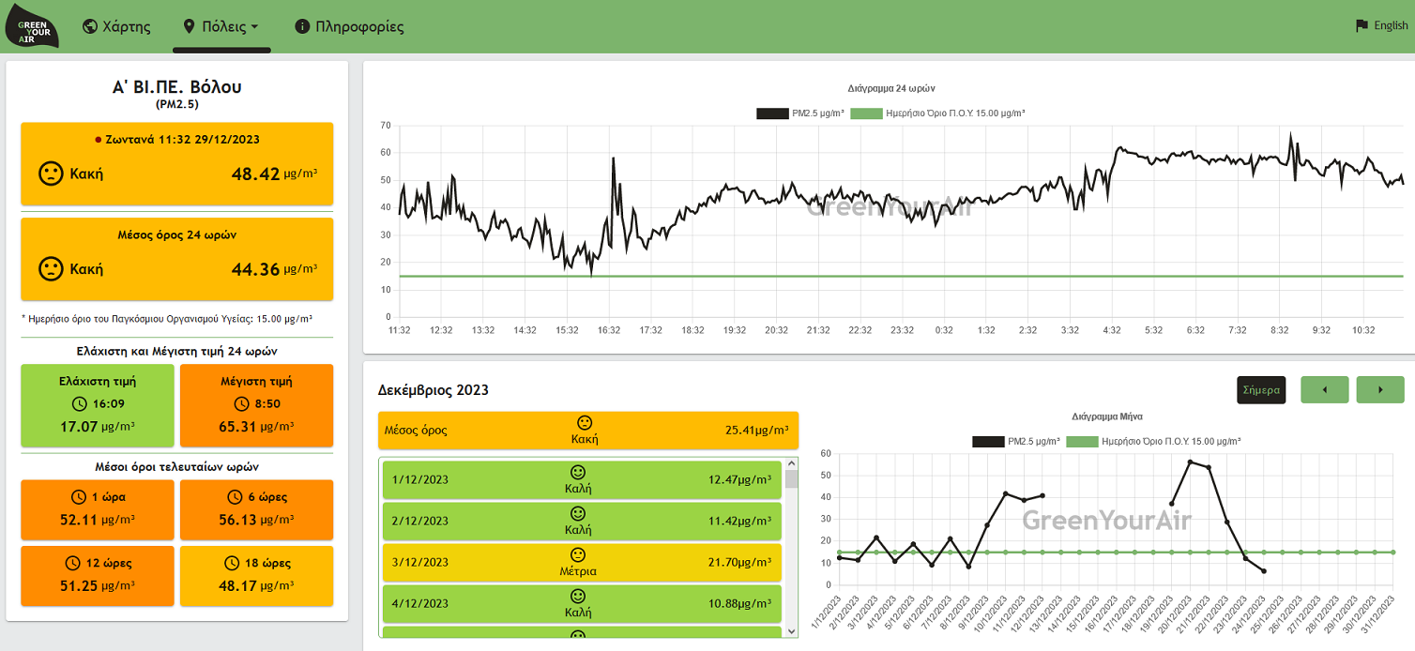Open the Πόλεις dropdown menu
Image resolution: width=1415 pixels, height=651 pixels.
click(221, 26)
